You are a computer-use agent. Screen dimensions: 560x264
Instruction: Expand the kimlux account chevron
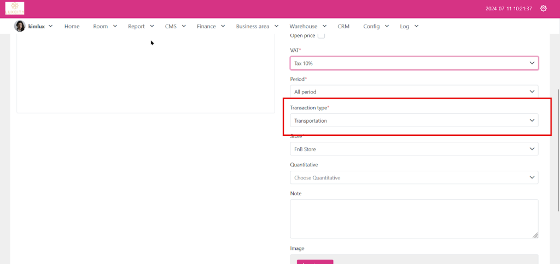tap(51, 26)
